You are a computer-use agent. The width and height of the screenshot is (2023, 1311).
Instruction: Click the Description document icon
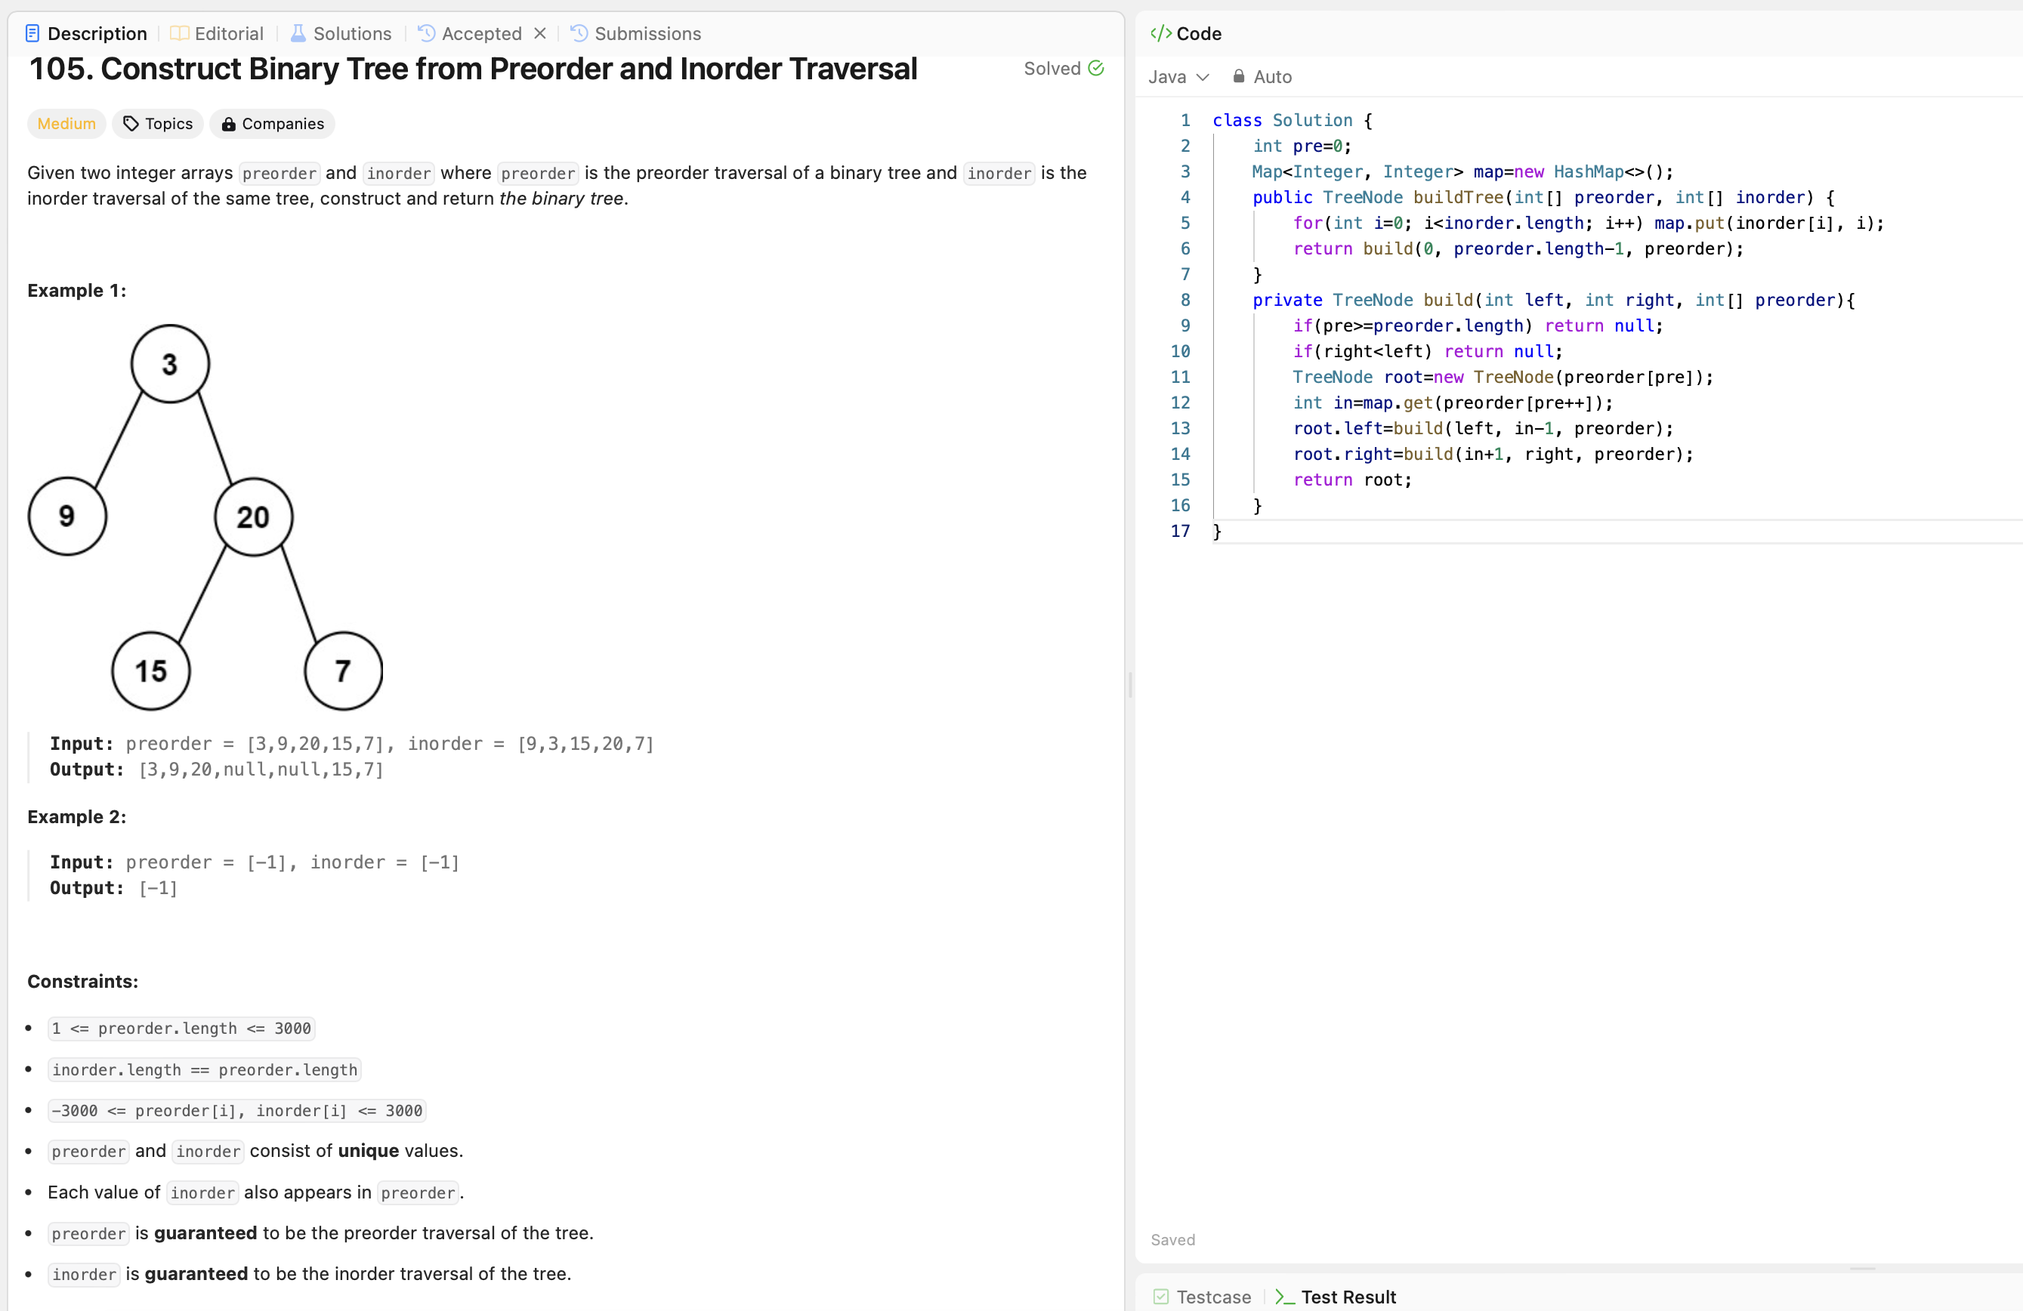(32, 33)
